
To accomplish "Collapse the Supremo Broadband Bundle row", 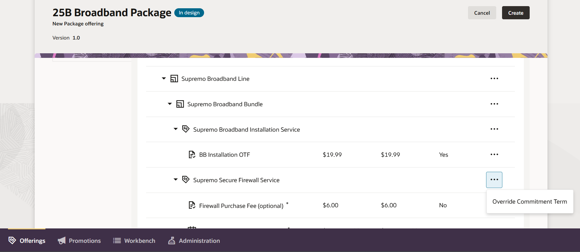I will (170, 104).
